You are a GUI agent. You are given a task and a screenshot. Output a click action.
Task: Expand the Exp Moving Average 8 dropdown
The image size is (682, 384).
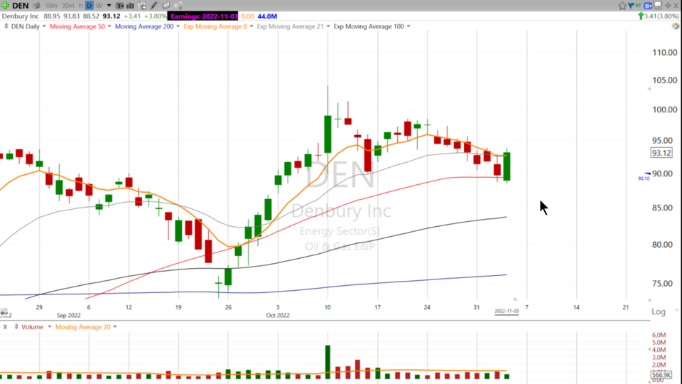coord(251,26)
